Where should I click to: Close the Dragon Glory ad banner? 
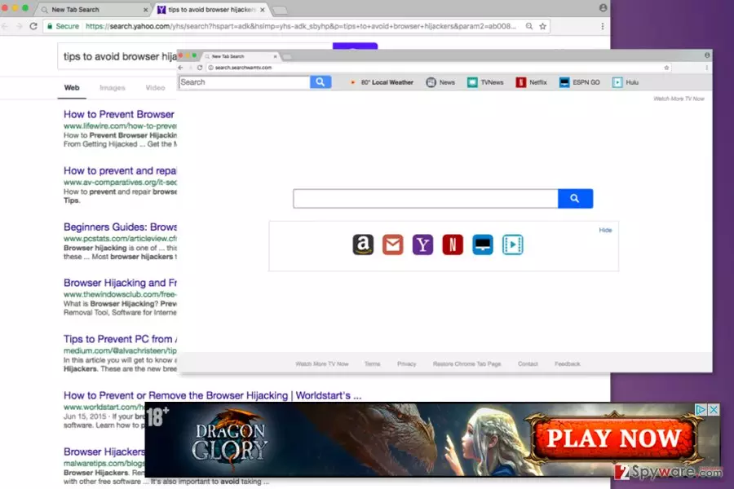click(x=714, y=409)
